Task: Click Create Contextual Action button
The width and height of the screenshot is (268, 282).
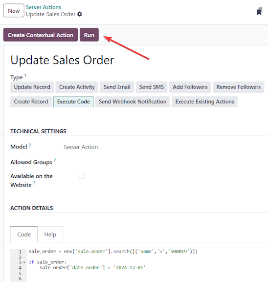Action: tap(41, 35)
